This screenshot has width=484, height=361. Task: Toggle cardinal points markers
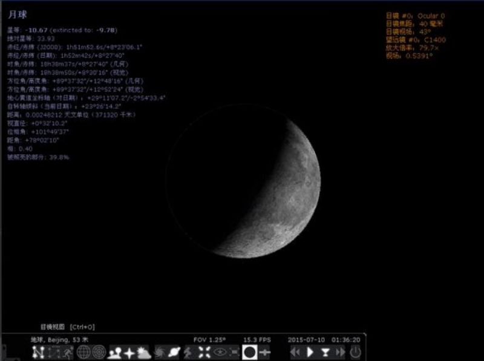[129, 352]
